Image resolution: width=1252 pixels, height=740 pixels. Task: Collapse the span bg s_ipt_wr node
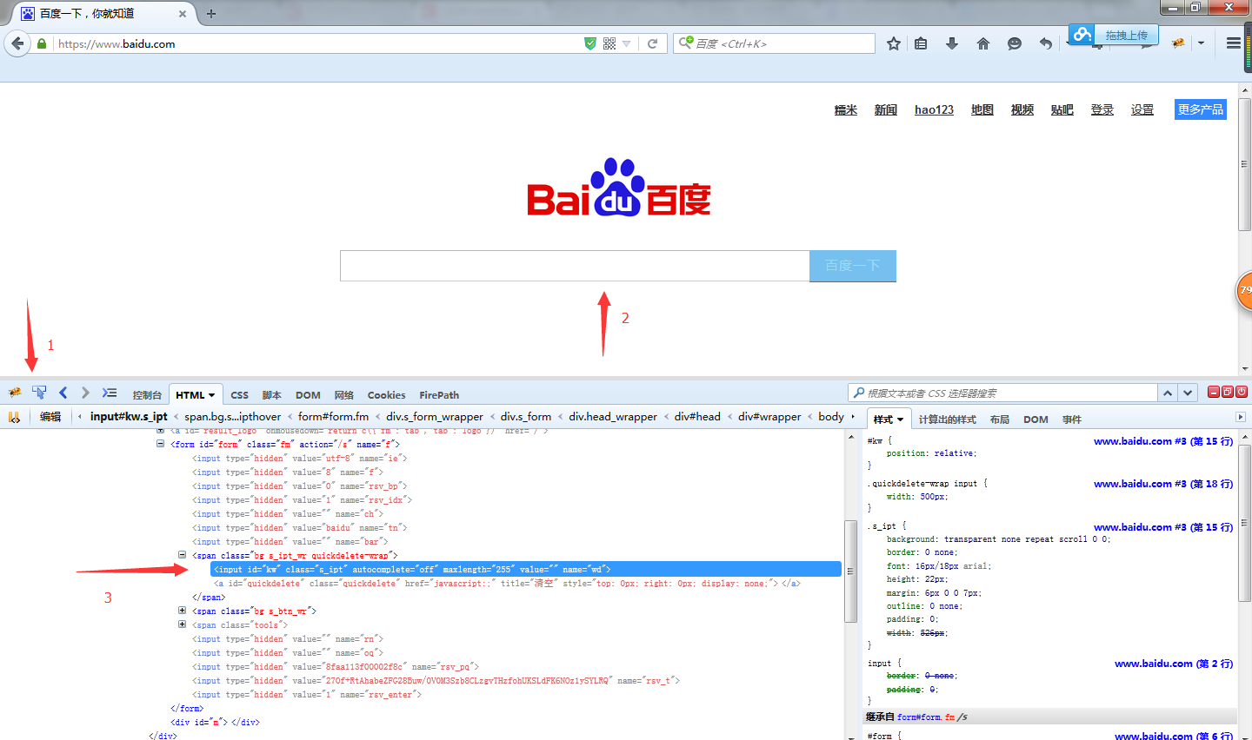tap(183, 555)
